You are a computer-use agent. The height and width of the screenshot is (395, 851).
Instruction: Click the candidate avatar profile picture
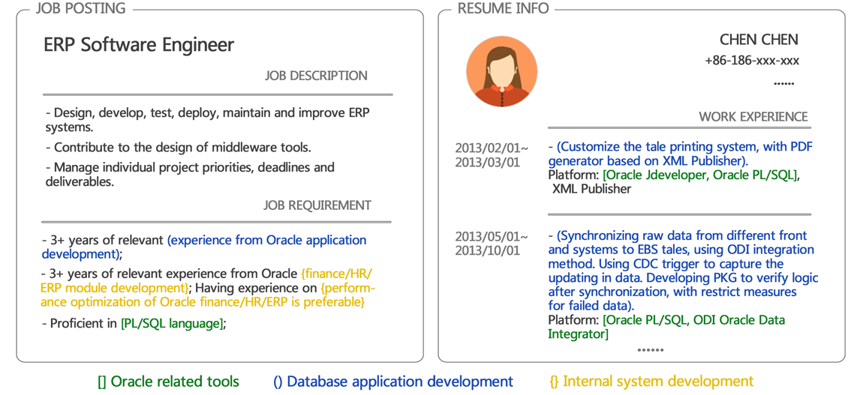click(x=501, y=71)
